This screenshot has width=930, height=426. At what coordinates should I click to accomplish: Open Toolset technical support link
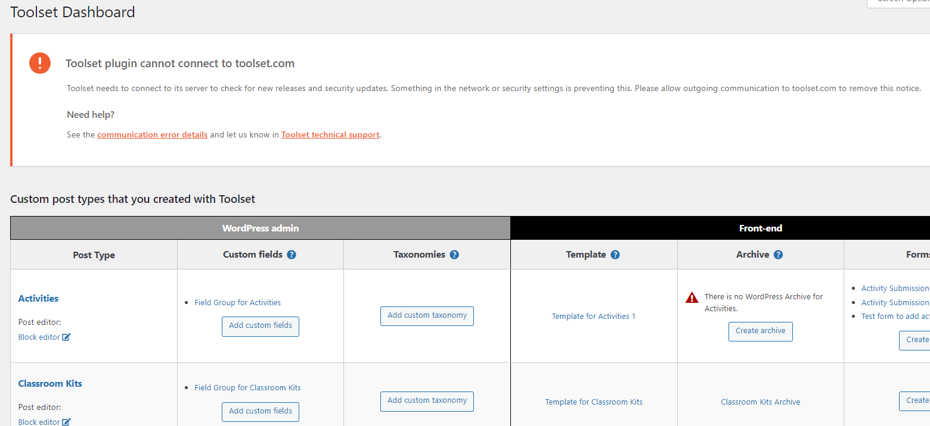tap(330, 134)
